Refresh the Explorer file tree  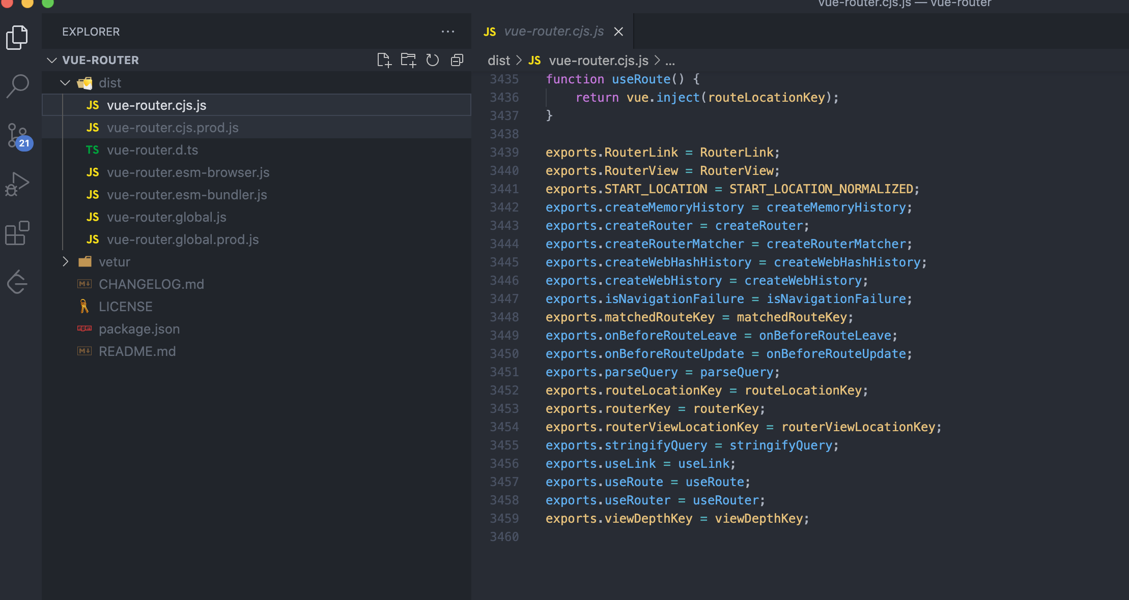coord(433,60)
